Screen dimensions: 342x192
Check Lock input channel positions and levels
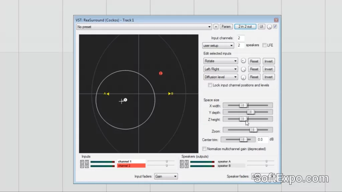pos(210,85)
